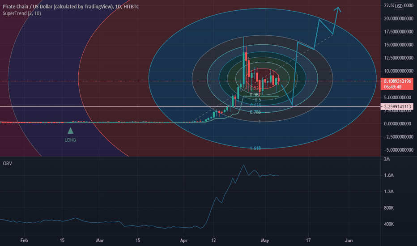Click the May date on time axis

pyautogui.click(x=265, y=241)
